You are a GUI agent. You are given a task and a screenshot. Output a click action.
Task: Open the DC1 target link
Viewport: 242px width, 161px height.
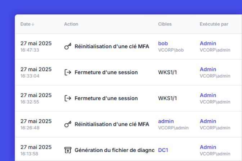[x=163, y=150]
